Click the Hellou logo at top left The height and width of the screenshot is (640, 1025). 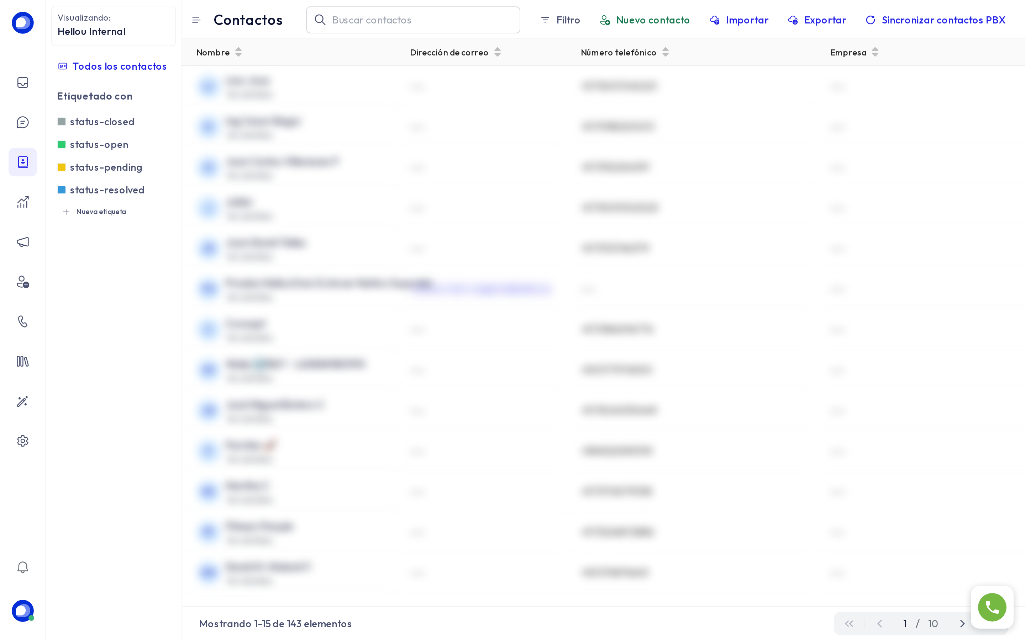tap(22, 23)
